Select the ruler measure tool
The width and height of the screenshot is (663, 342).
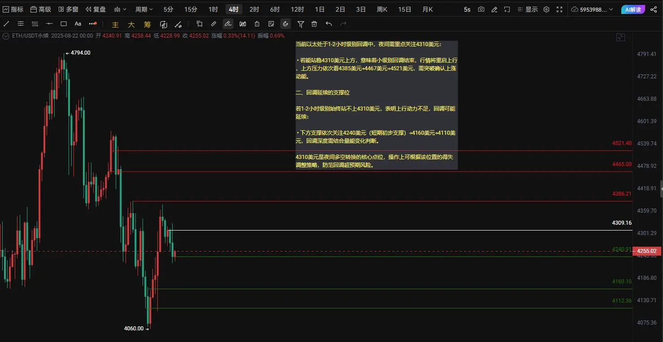point(214,24)
